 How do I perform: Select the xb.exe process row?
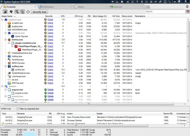pyautogui.click(x=93, y=80)
